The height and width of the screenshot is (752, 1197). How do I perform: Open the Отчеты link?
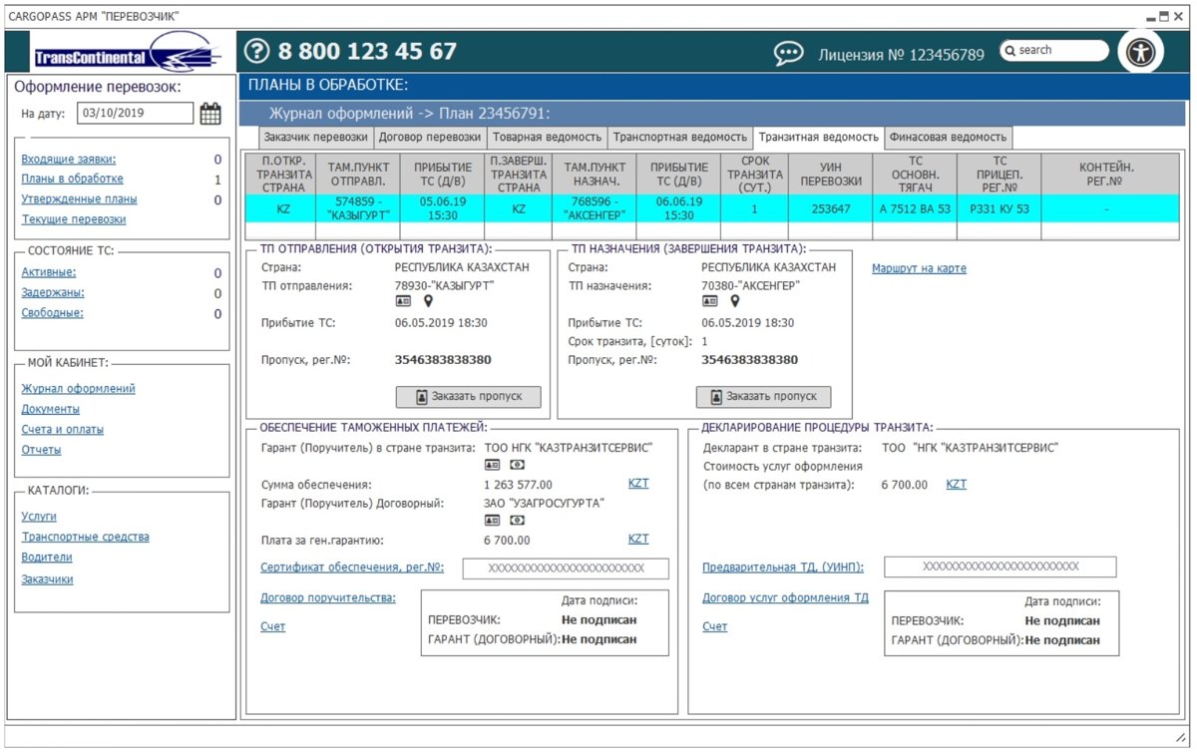coord(42,450)
